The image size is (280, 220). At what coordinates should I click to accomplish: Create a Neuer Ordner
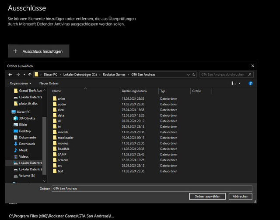(x=49, y=83)
